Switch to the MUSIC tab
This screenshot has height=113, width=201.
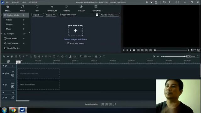[22, 8]
